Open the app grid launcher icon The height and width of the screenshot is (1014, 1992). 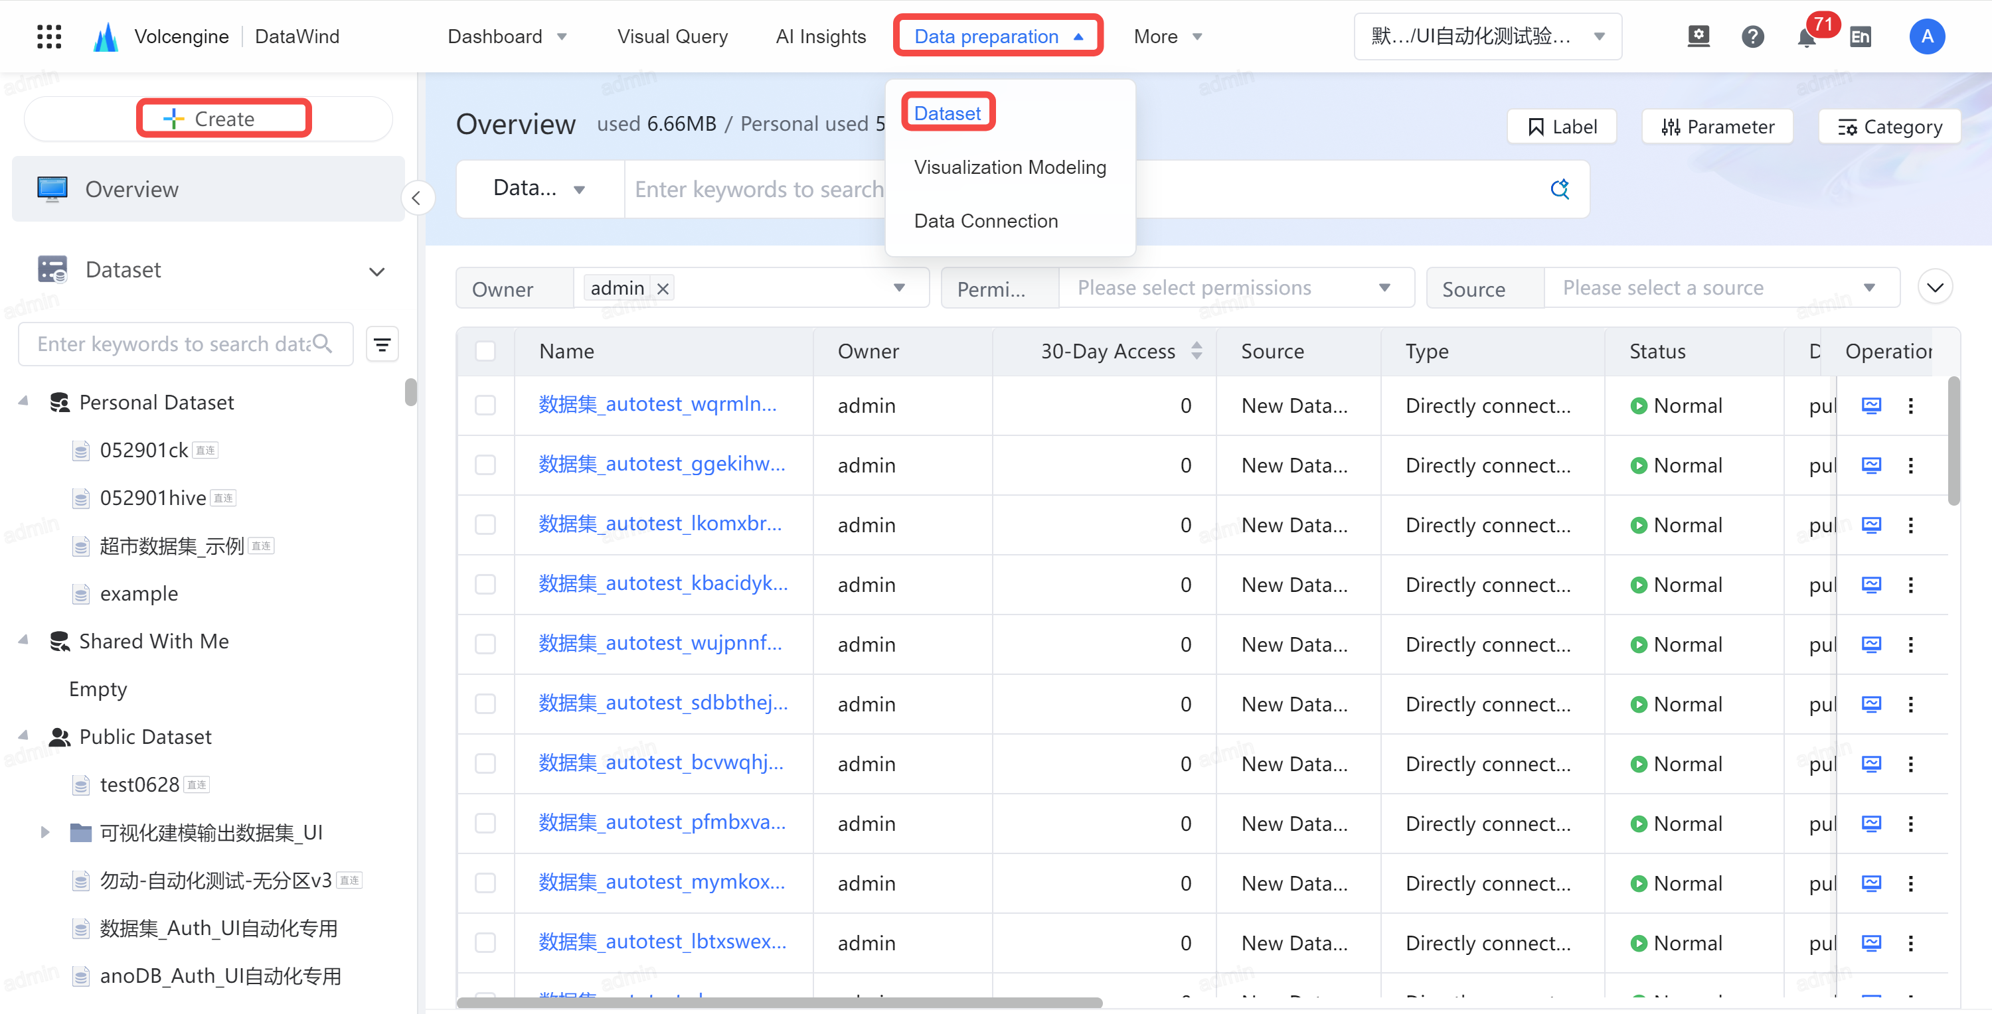[x=48, y=36]
